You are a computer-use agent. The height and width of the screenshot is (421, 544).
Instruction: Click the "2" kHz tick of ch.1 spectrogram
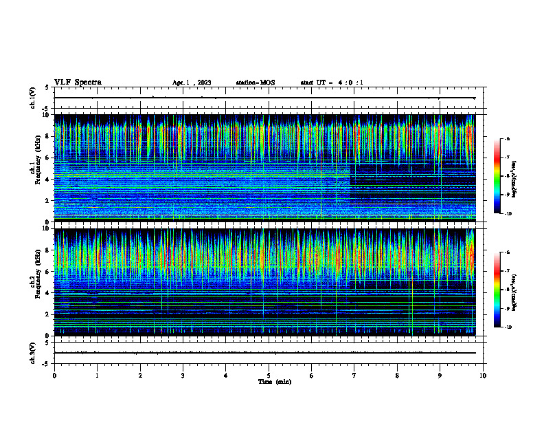48,200
